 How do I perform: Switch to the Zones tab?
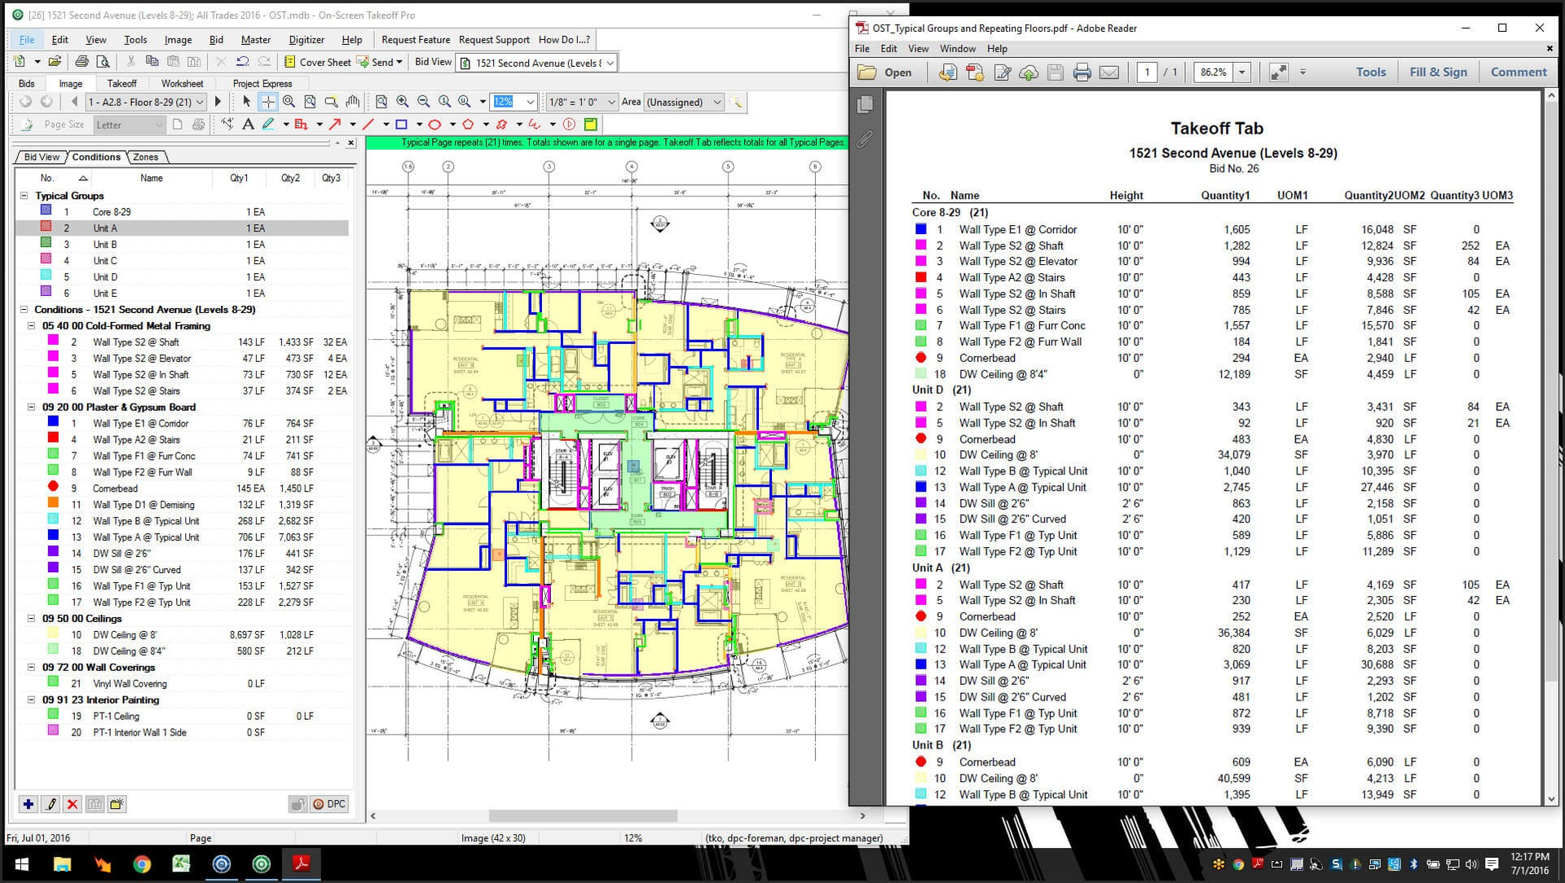click(x=146, y=157)
